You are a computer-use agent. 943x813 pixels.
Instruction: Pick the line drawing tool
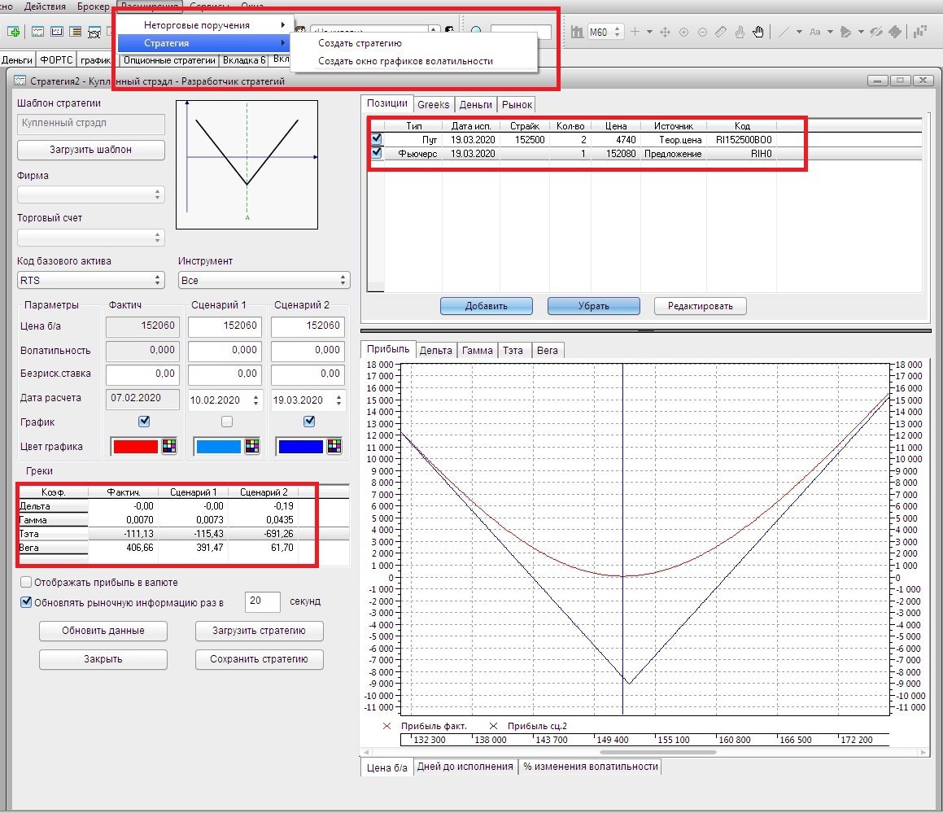[x=783, y=33]
